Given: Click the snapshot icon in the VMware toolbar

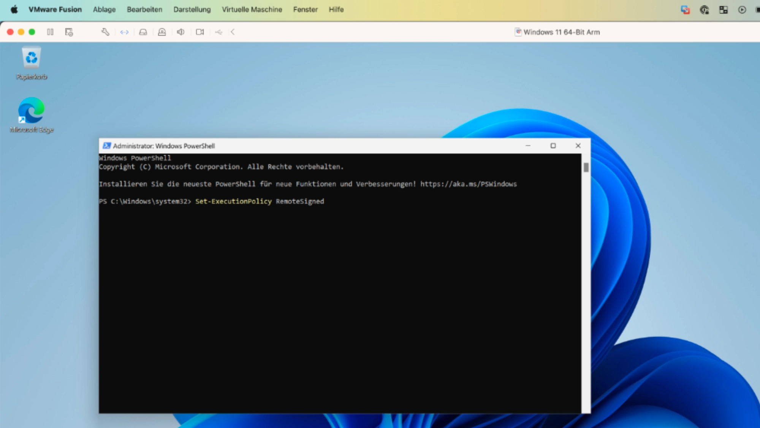Looking at the screenshot, I should point(69,32).
